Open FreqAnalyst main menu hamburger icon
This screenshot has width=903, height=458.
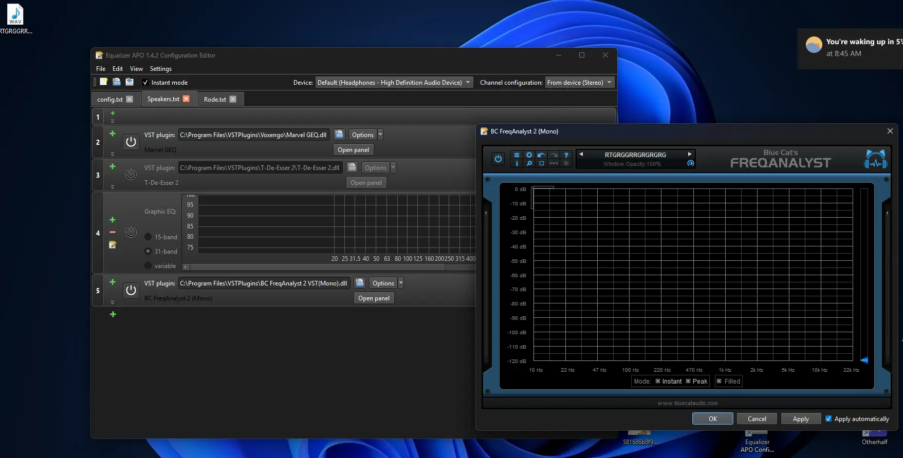tap(517, 155)
